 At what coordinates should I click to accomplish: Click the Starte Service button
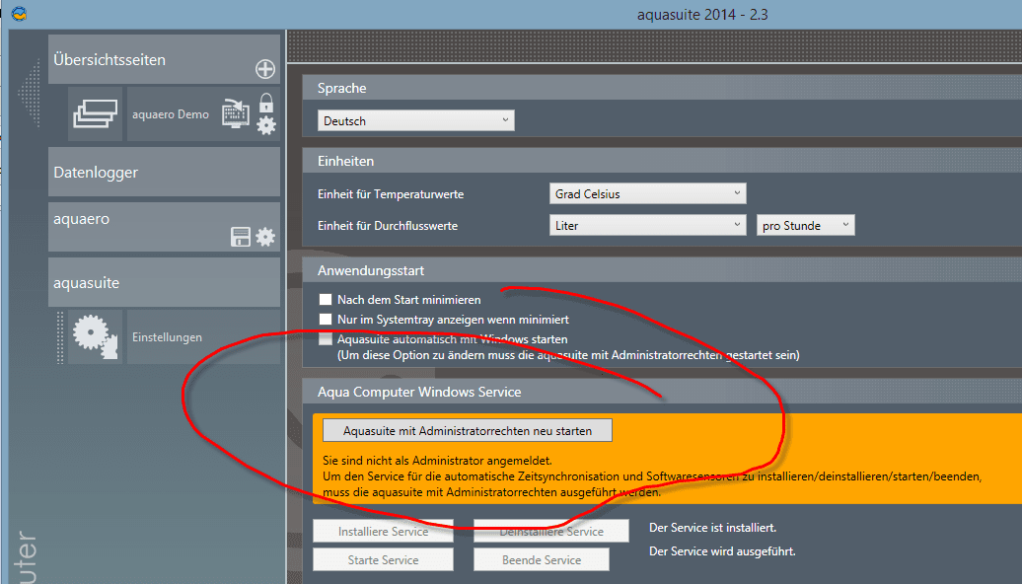pyautogui.click(x=383, y=560)
